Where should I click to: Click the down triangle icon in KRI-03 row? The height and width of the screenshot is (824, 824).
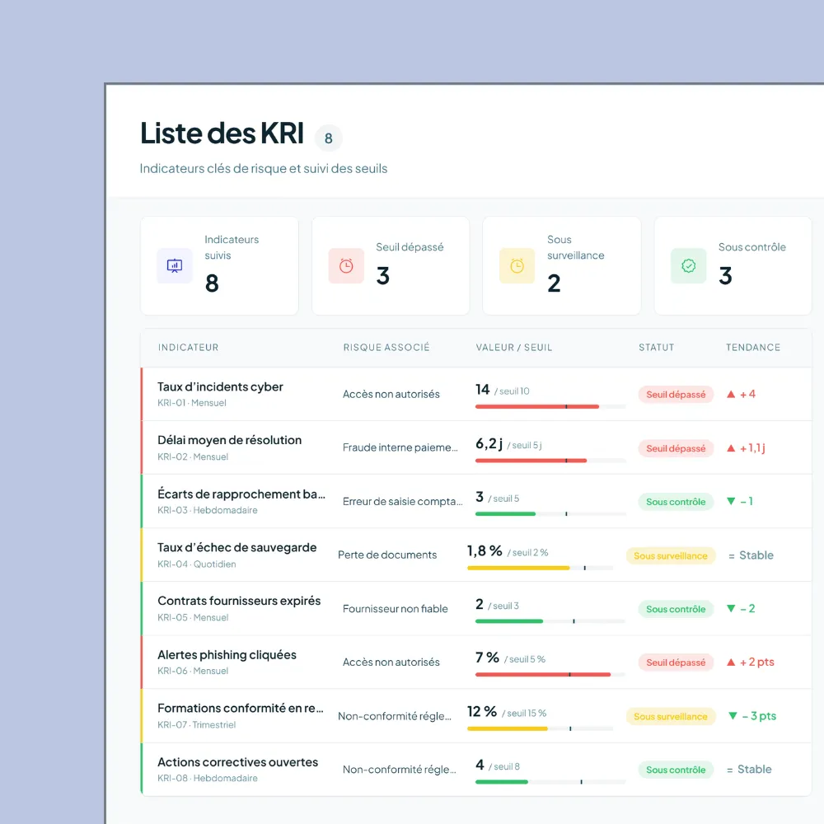[730, 501]
